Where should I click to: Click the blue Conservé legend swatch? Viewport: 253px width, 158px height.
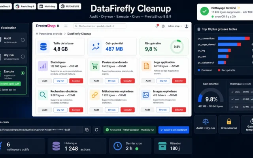tap(199, 70)
